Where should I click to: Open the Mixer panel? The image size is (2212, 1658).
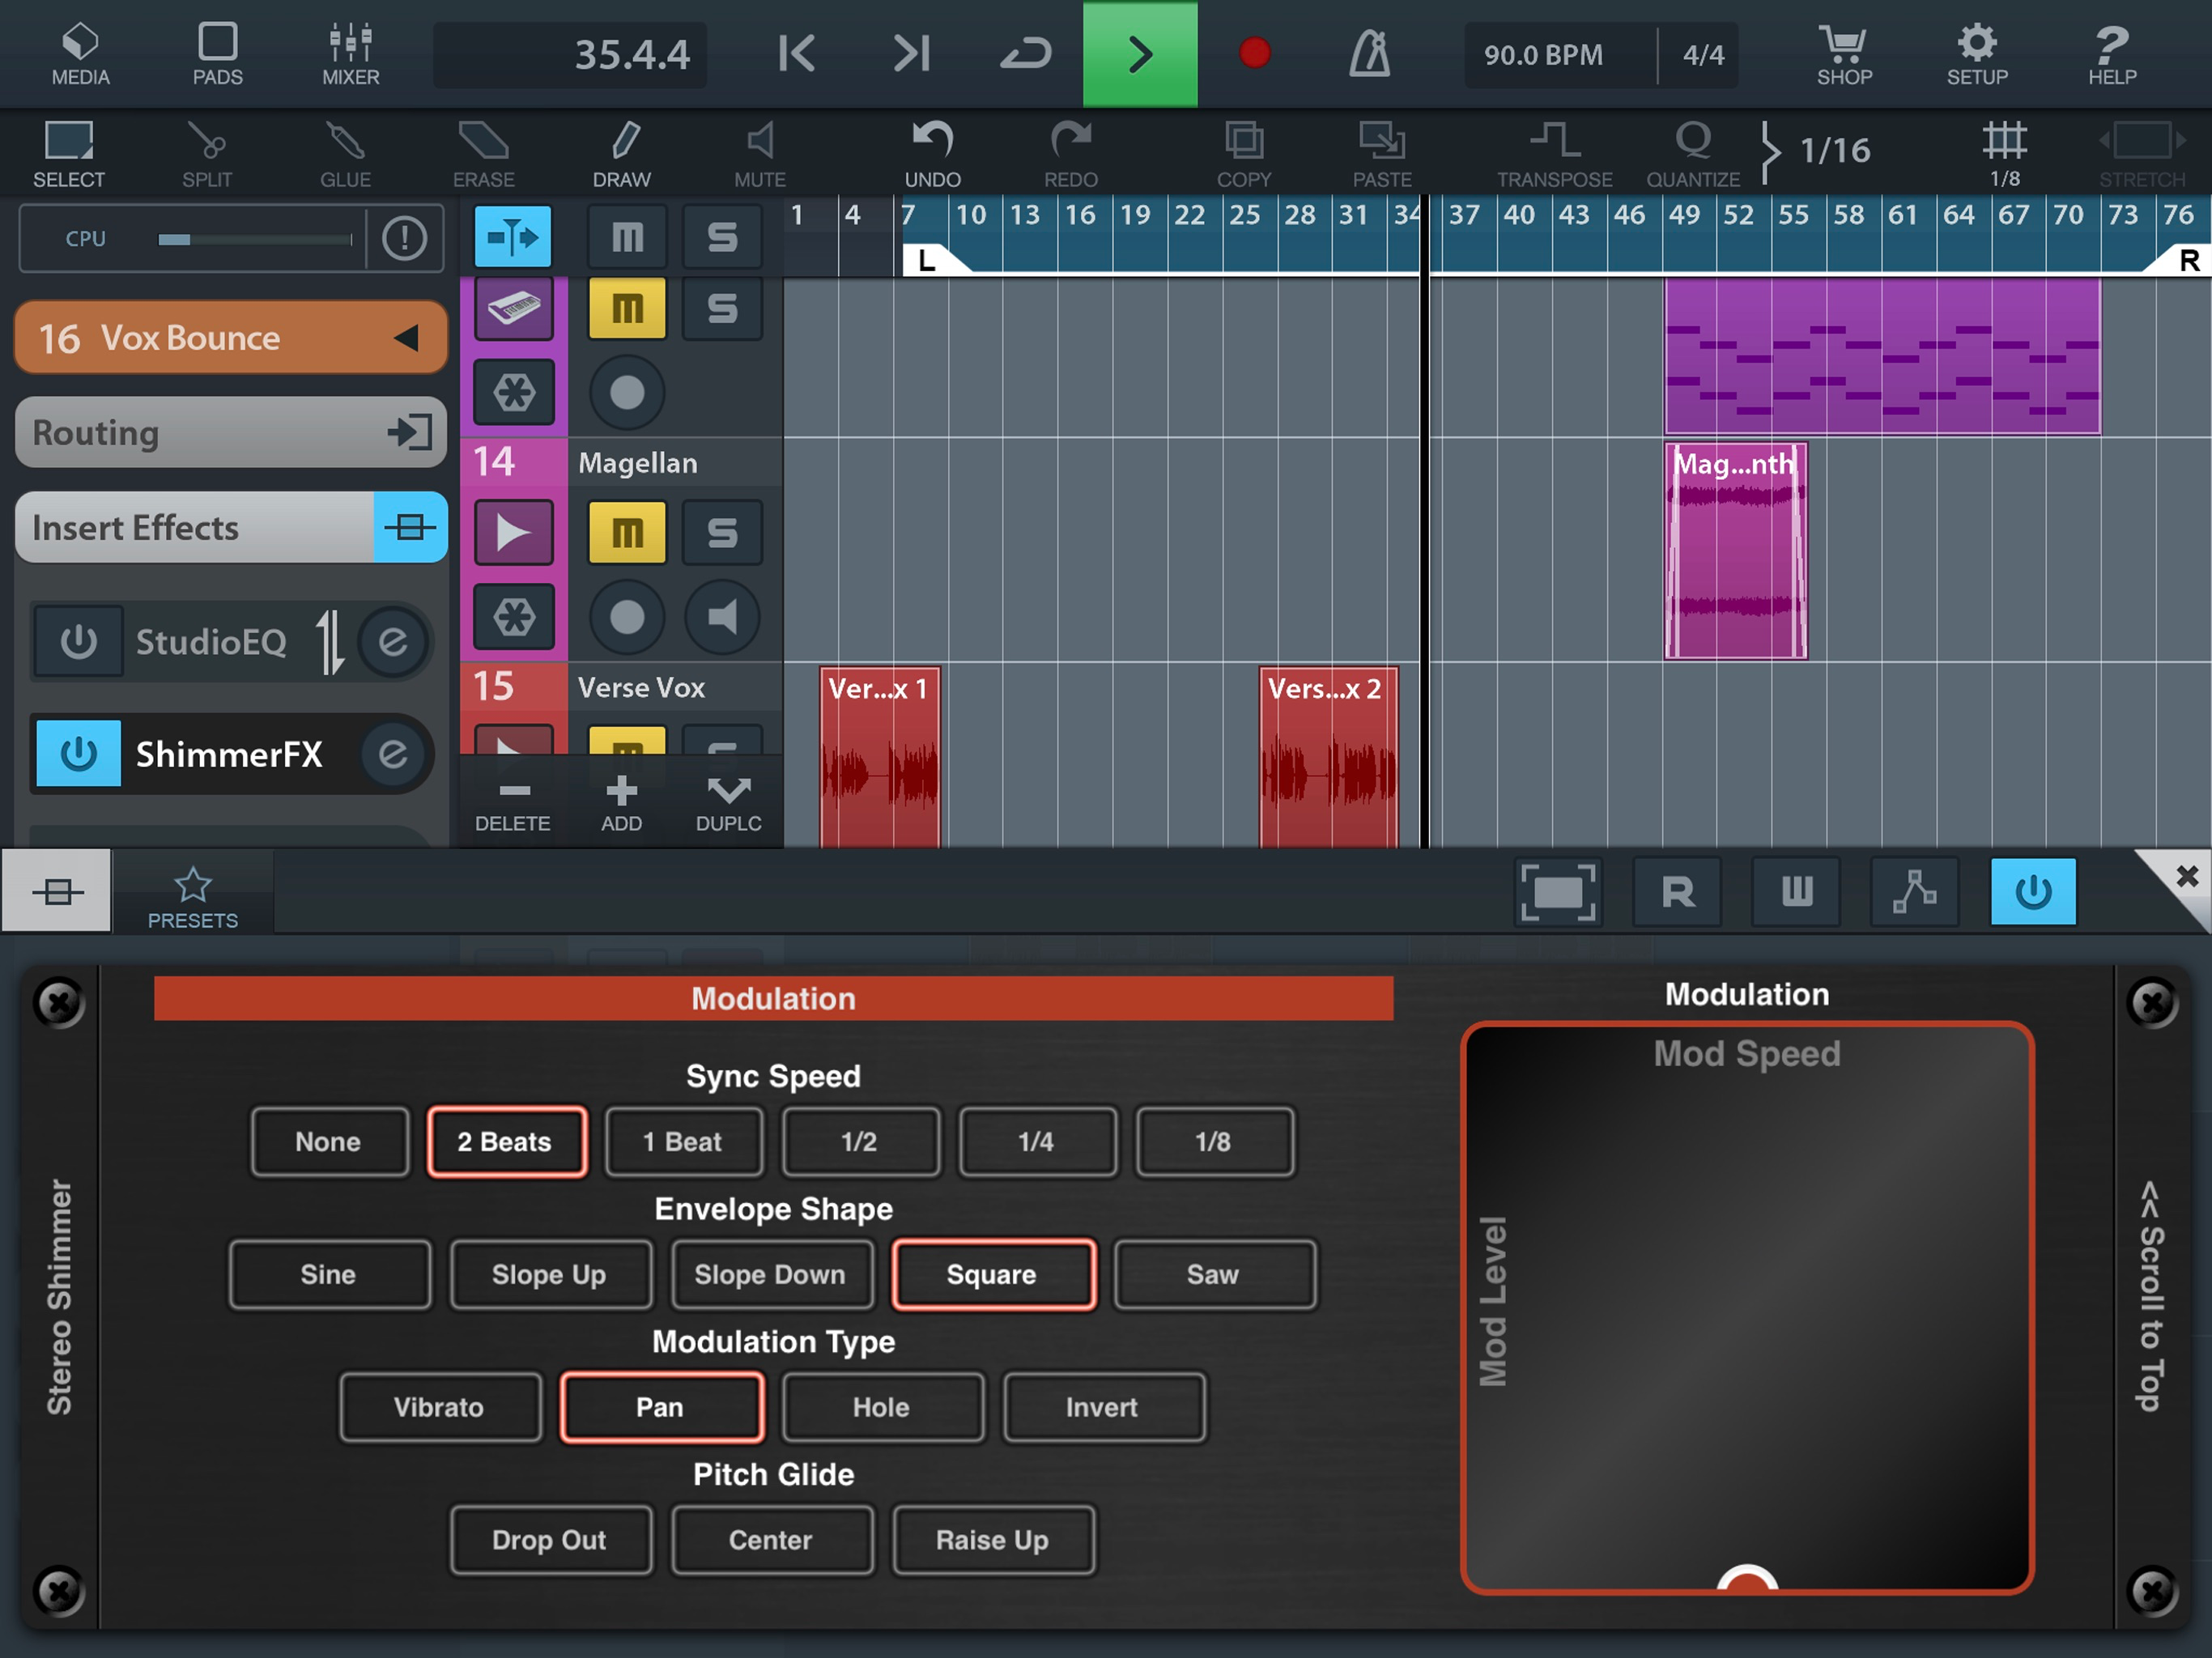pos(350,54)
